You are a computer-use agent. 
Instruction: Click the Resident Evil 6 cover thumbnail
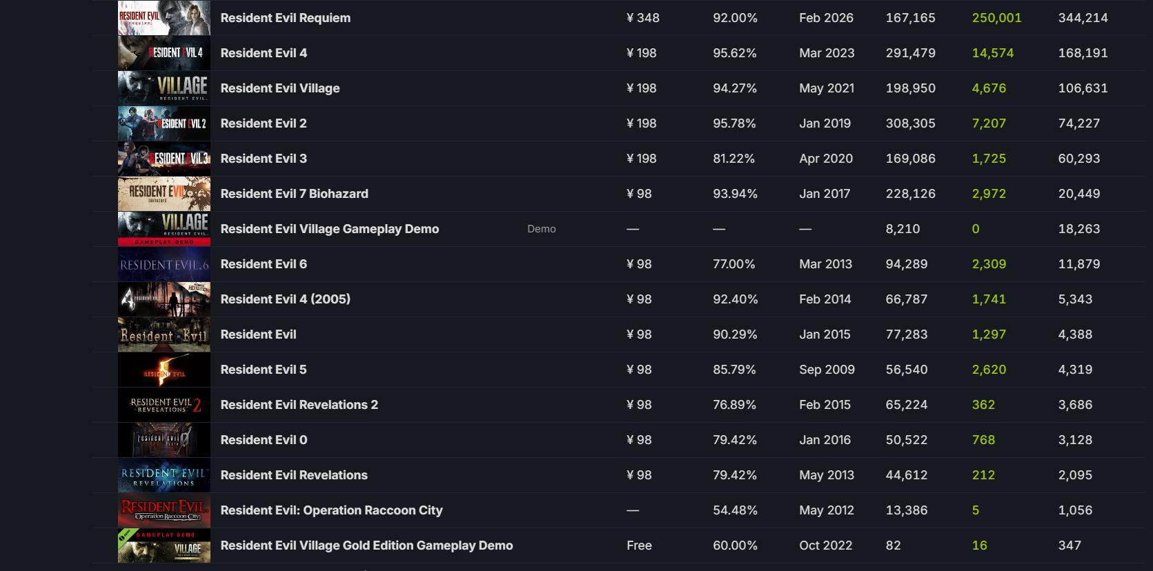coord(164,264)
